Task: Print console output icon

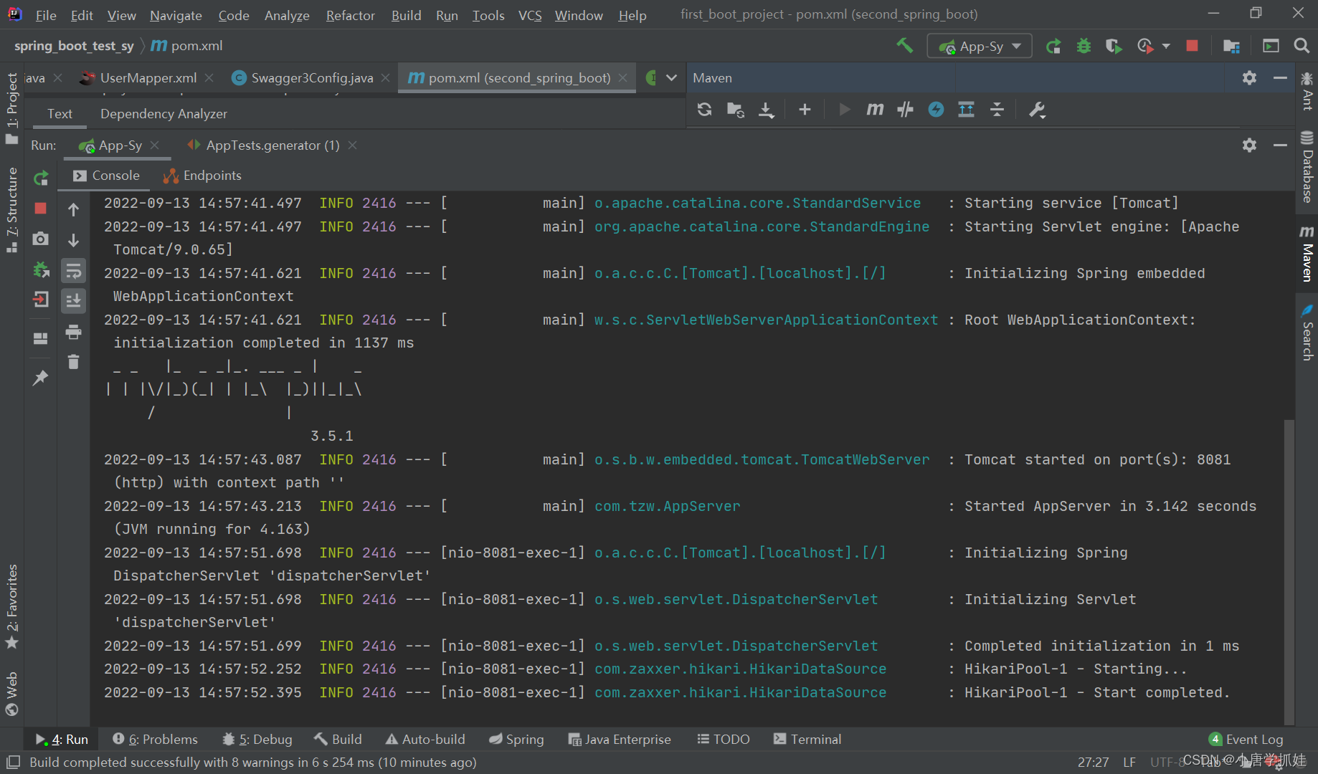Action: coord(73,332)
